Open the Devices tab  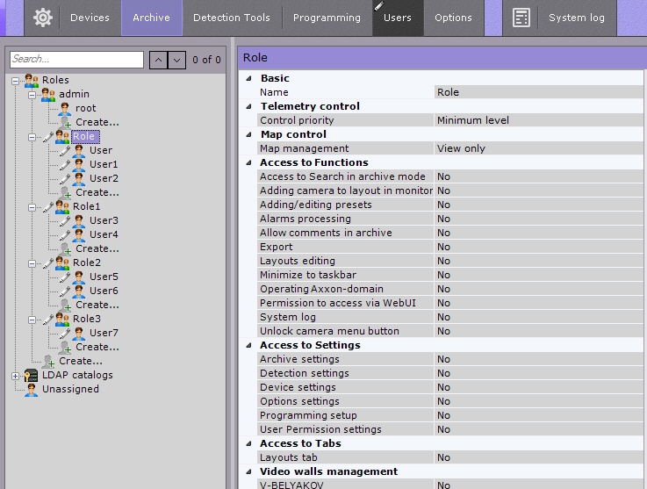90,18
